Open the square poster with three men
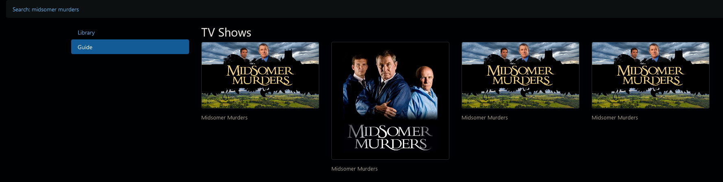 point(390,101)
